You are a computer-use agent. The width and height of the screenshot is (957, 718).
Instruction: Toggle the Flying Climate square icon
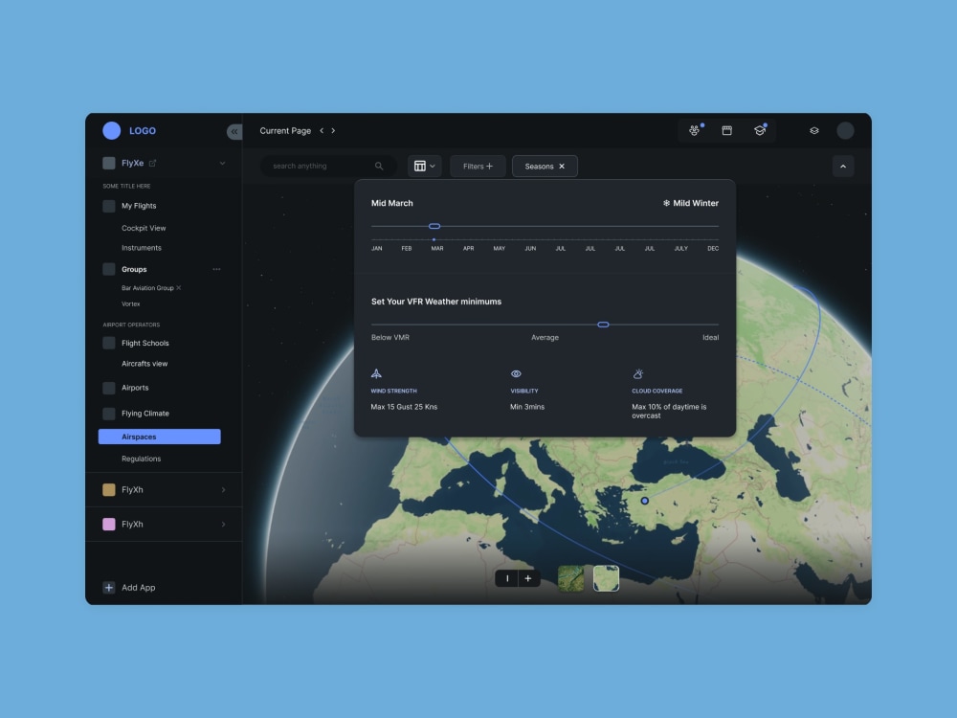(x=109, y=414)
